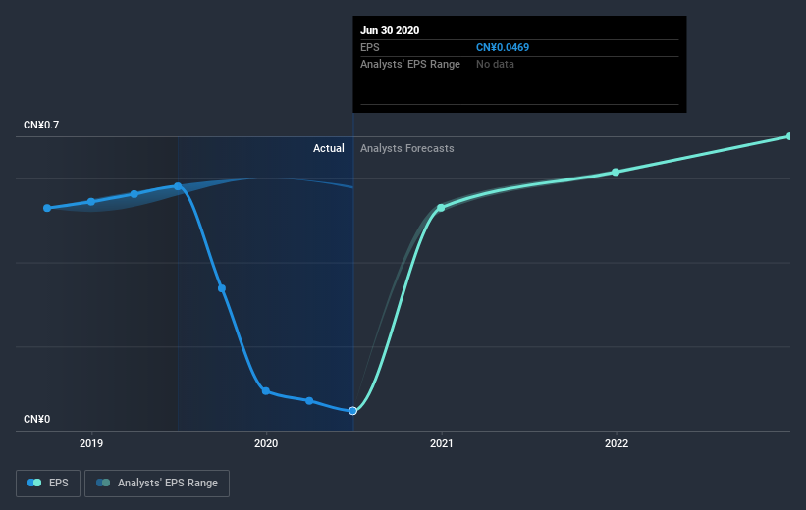Click the Jun 30 2020 tooltip date
The height and width of the screenshot is (510, 806).
pyautogui.click(x=390, y=30)
